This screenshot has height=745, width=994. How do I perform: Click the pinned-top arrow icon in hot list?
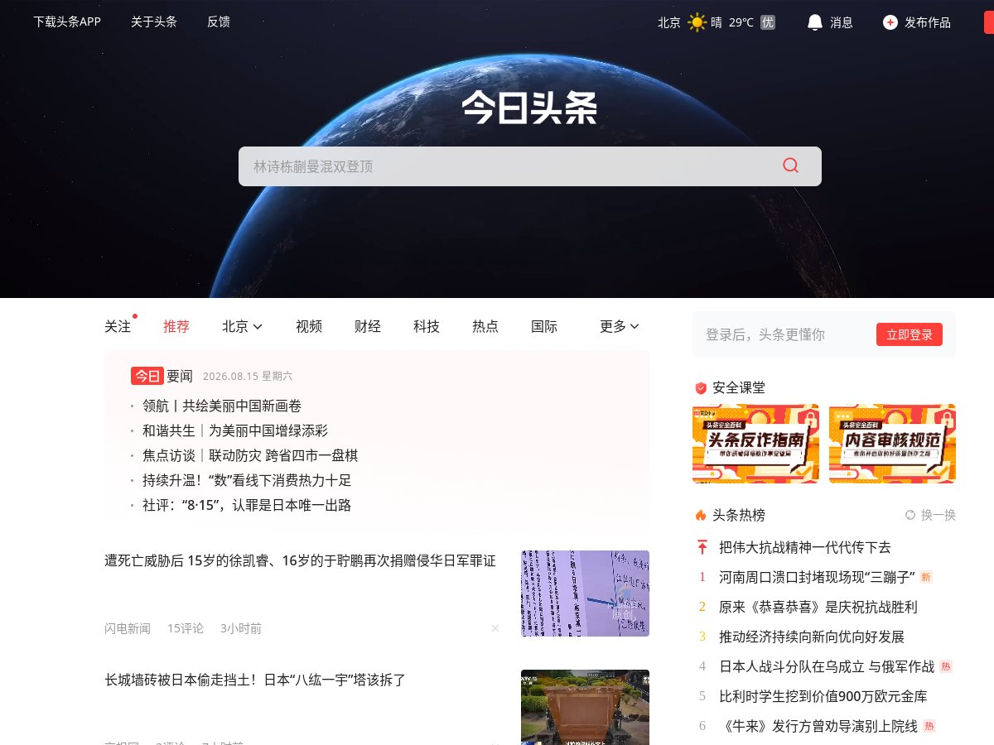coord(702,547)
